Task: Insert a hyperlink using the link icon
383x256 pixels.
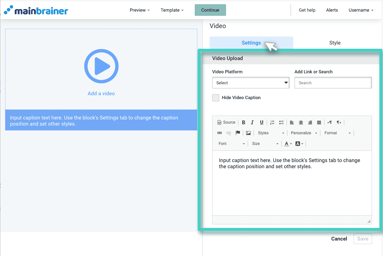Action: click(x=220, y=133)
